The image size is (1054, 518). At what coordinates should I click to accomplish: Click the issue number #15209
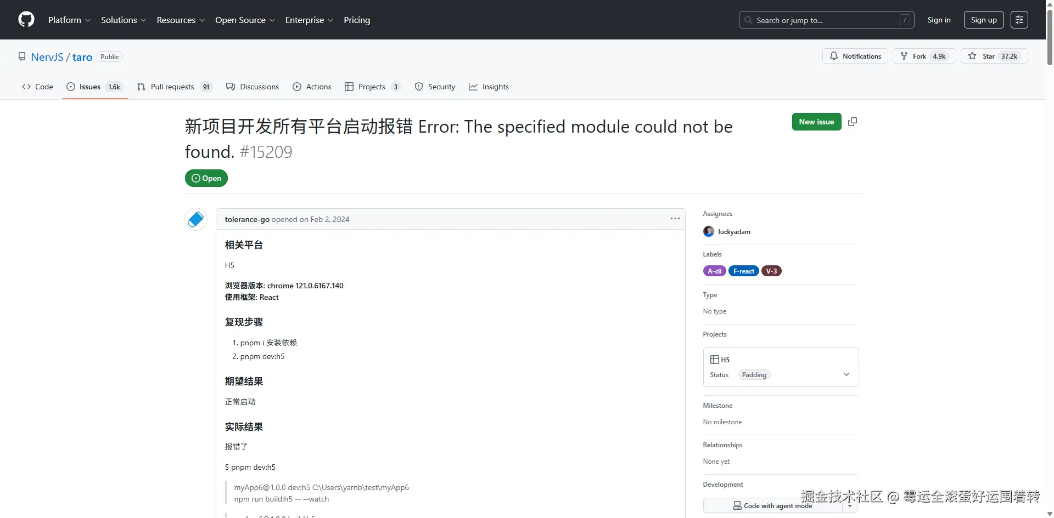(x=266, y=152)
